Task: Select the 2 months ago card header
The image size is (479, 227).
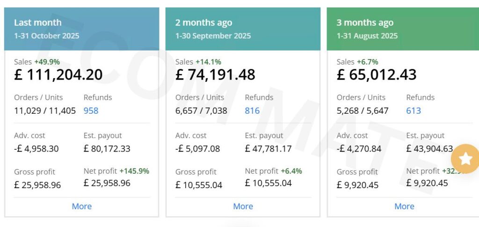Action: click(x=243, y=29)
